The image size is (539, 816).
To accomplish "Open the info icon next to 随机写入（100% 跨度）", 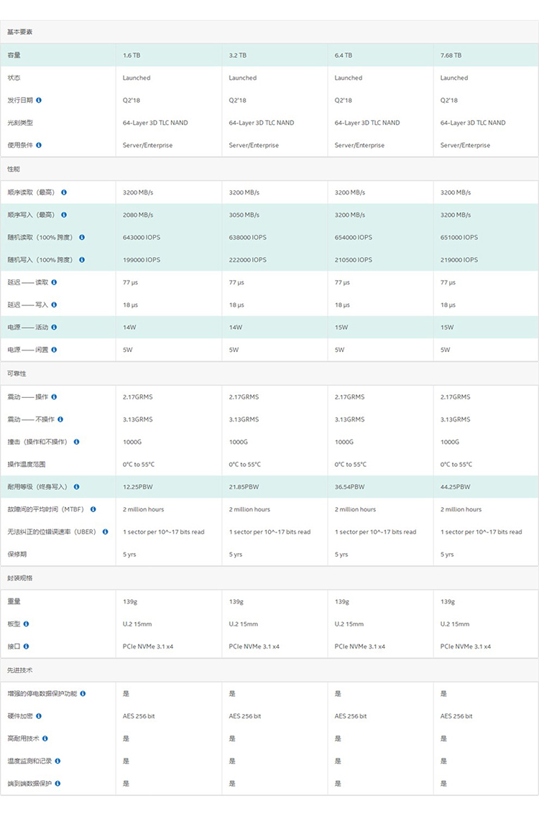I will [x=82, y=260].
